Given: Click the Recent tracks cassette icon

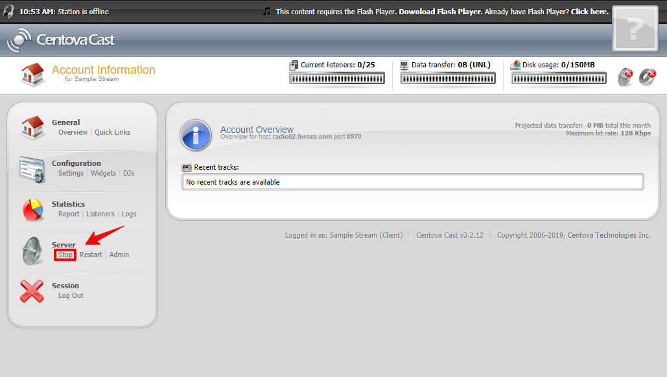Looking at the screenshot, I should (187, 168).
